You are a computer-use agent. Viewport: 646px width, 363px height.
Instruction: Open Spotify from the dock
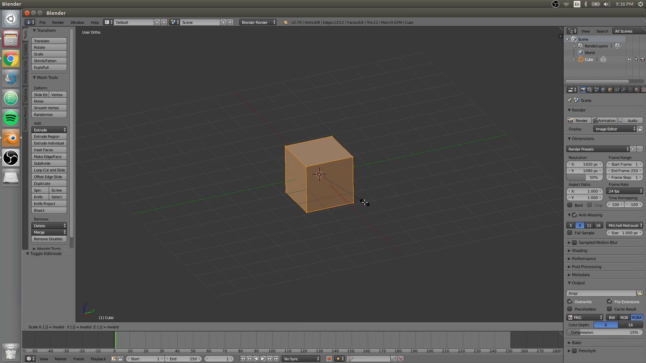click(x=11, y=118)
